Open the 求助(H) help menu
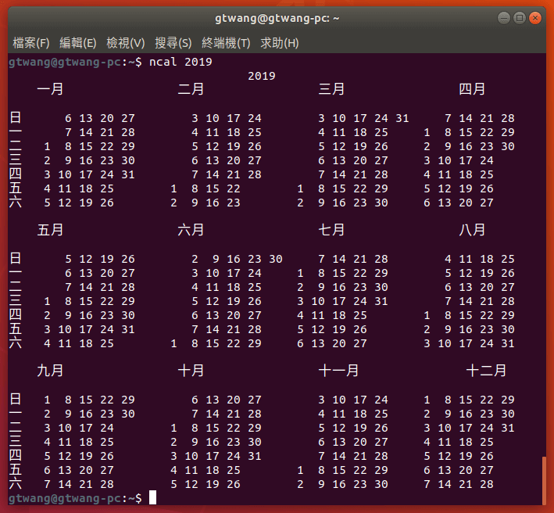This screenshot has width=554, height=513. tap(280, 43)
